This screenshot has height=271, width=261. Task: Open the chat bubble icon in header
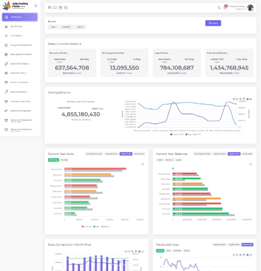pos(55,7)
